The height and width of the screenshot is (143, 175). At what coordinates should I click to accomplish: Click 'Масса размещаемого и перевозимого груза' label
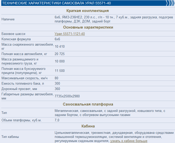coord(20,61)
